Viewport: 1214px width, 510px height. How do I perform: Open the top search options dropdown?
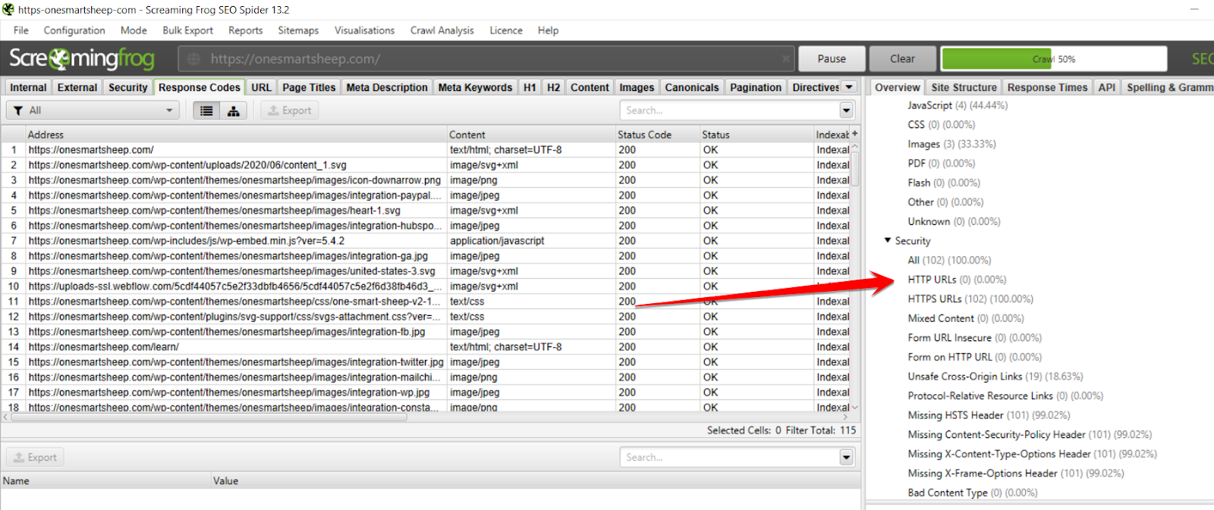(847, 111)
